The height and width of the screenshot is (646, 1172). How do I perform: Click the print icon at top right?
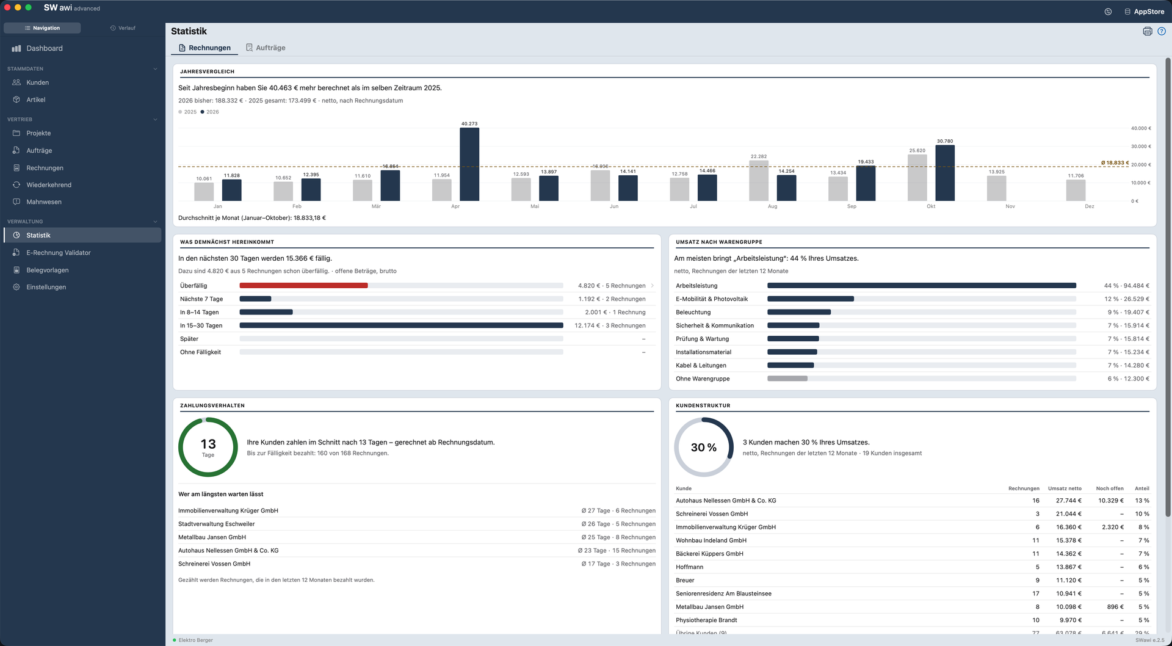click(x=1148, y=31)
